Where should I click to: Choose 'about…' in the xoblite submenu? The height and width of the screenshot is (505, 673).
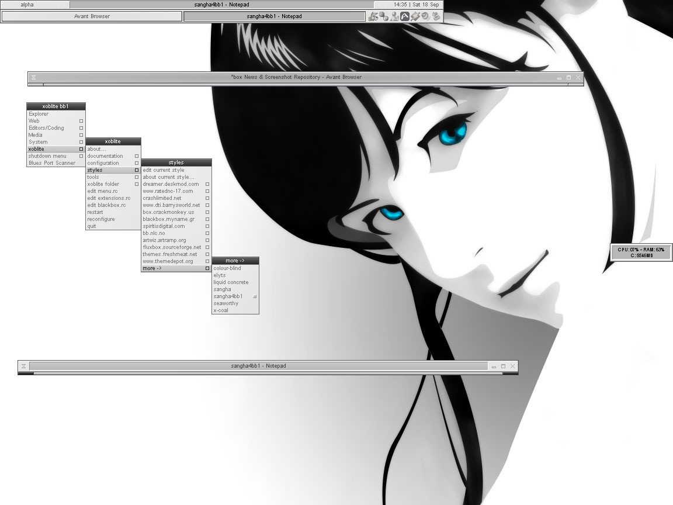point(113,149)
